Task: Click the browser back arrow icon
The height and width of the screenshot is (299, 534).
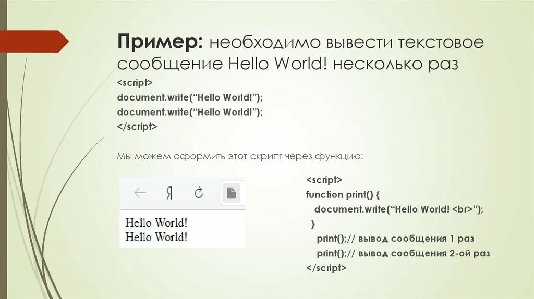Action: click(x=140, y=193)
